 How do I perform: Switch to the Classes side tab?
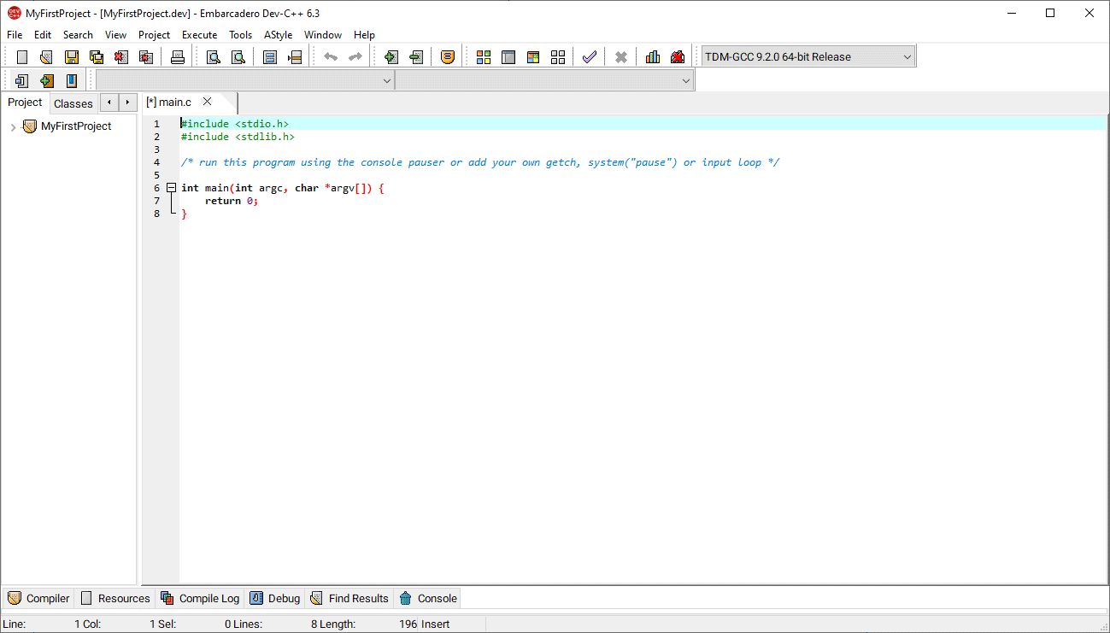[x=73, y=103]
